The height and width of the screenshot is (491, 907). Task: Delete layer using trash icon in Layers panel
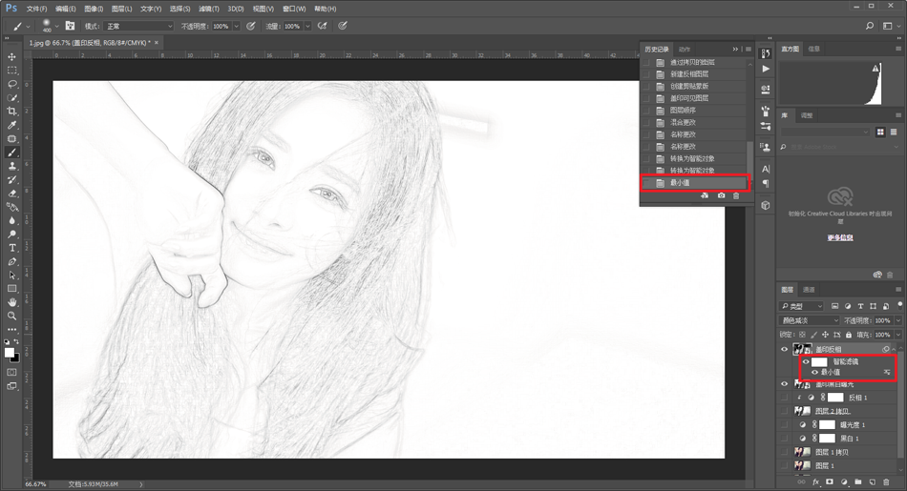[x=886, y=482]
